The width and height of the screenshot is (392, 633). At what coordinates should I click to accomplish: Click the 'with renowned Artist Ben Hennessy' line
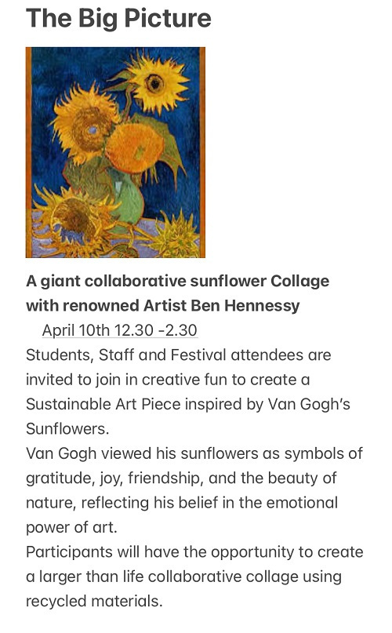click(163, 306)
